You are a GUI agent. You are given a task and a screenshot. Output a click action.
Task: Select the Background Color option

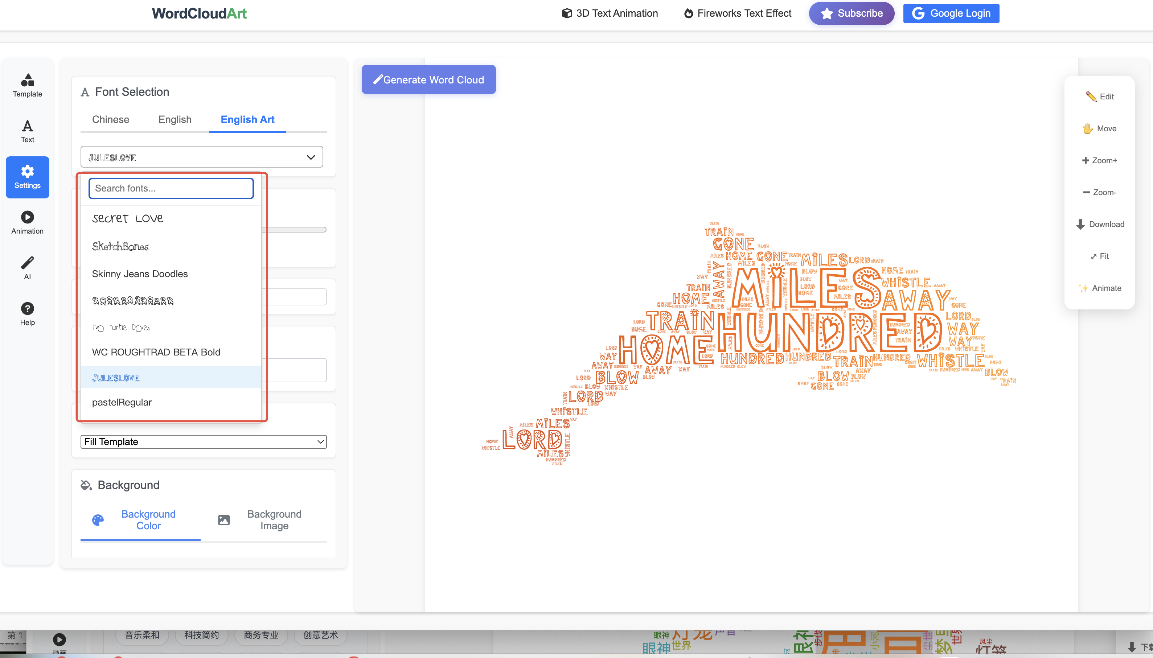click(148, 520)
